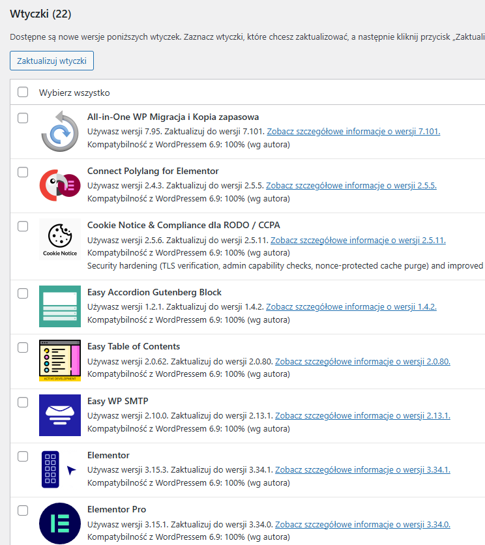This screenshot has height=545, width=485.
Task: View details for version 2.5.11
Action: (x=358, y=240)
